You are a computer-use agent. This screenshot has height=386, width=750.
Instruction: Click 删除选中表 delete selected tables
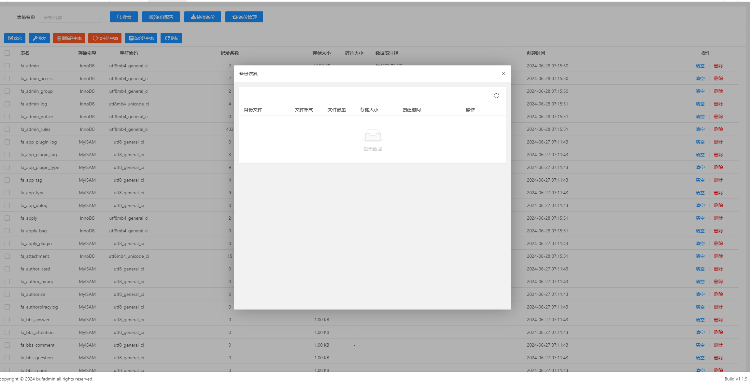point(69,38)
